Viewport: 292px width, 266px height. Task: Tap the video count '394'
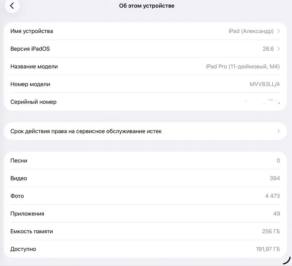point(275,178)
